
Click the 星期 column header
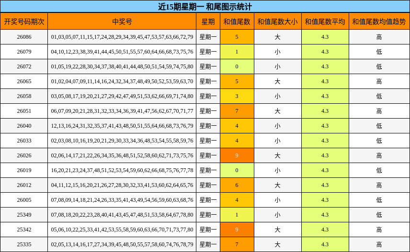(x=208, y=22)
